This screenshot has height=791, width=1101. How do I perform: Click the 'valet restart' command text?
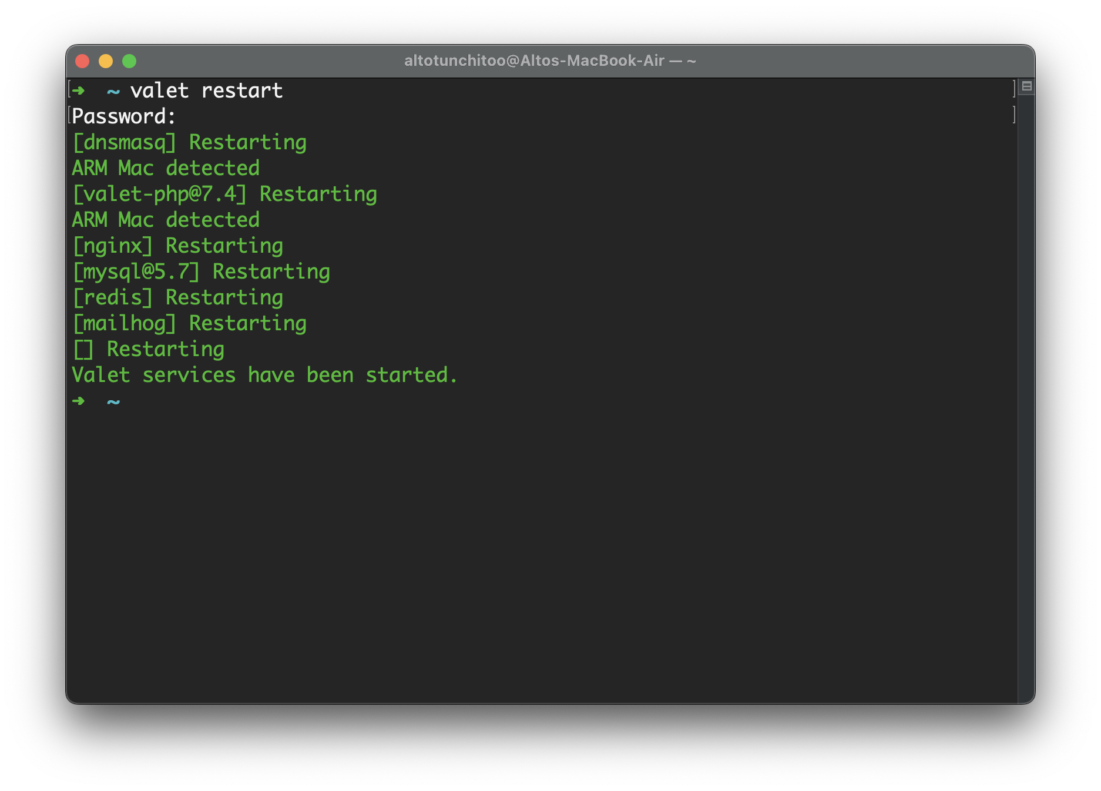tap(206, 91)
